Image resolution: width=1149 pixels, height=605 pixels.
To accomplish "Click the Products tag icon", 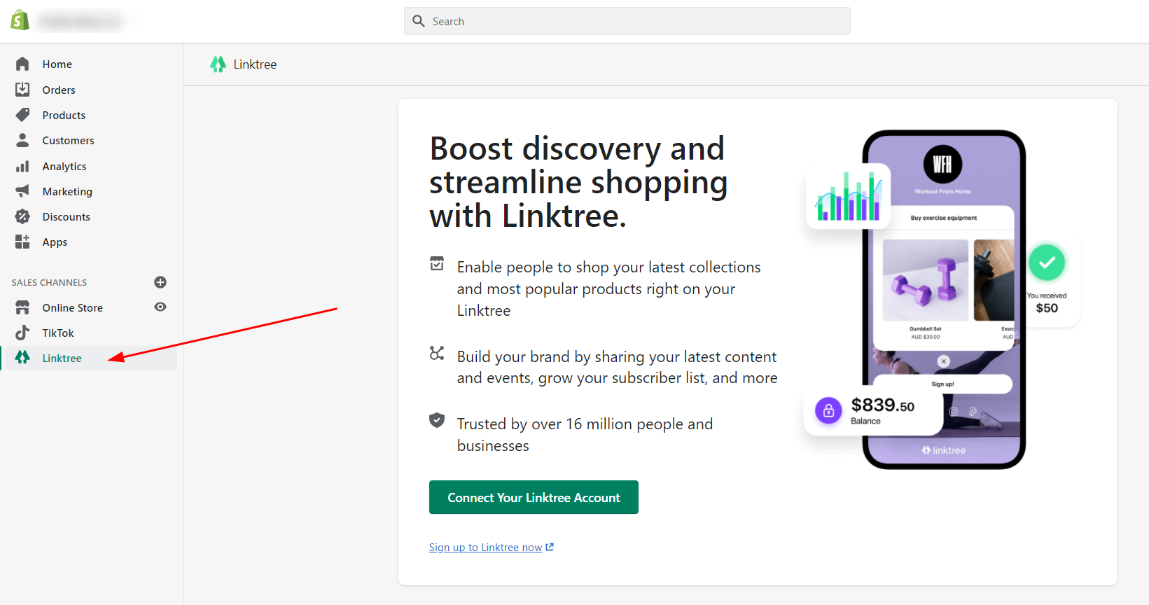I will tap(22, 115).
